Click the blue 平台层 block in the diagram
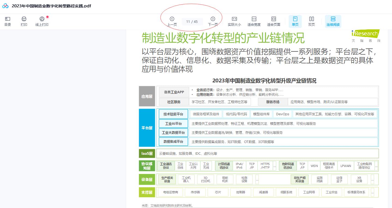The image size is (392, 208). click(x=147, y=128)
